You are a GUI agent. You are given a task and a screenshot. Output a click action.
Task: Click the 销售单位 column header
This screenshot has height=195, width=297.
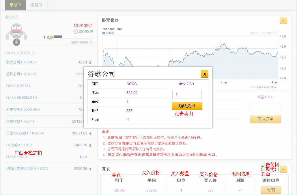tap(271, 180)
